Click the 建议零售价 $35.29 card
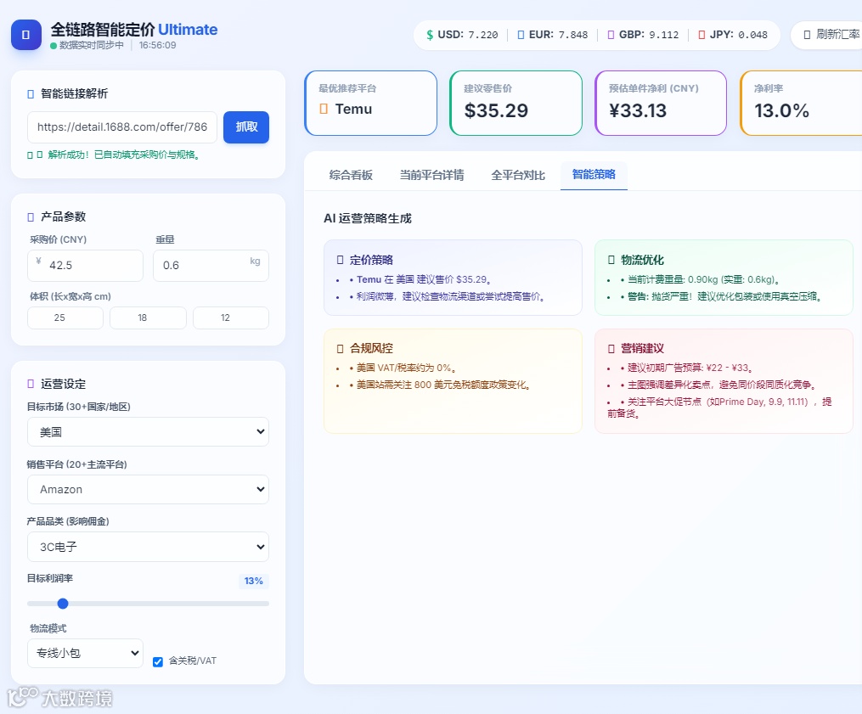Viewport: 862px width, 714px height. [x=516, y=103]
